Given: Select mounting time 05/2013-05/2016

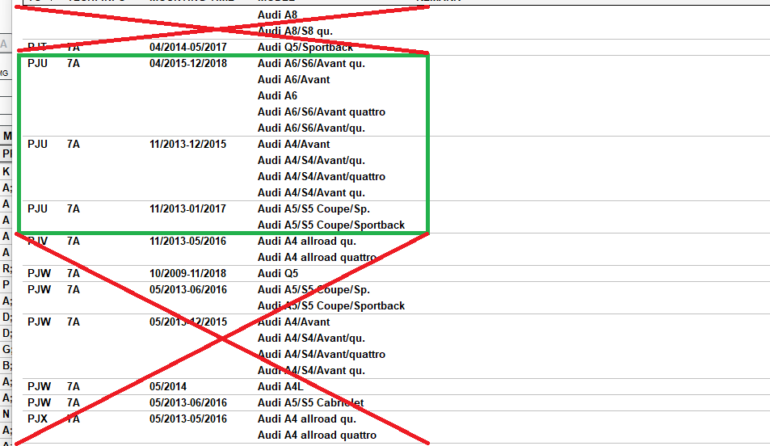Looking at the screenshot, I should (187, 419).
